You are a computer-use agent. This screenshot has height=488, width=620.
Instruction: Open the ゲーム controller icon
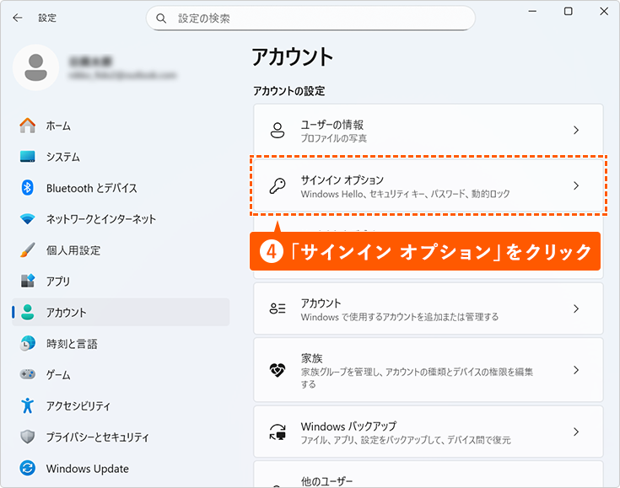click(28, 374)
